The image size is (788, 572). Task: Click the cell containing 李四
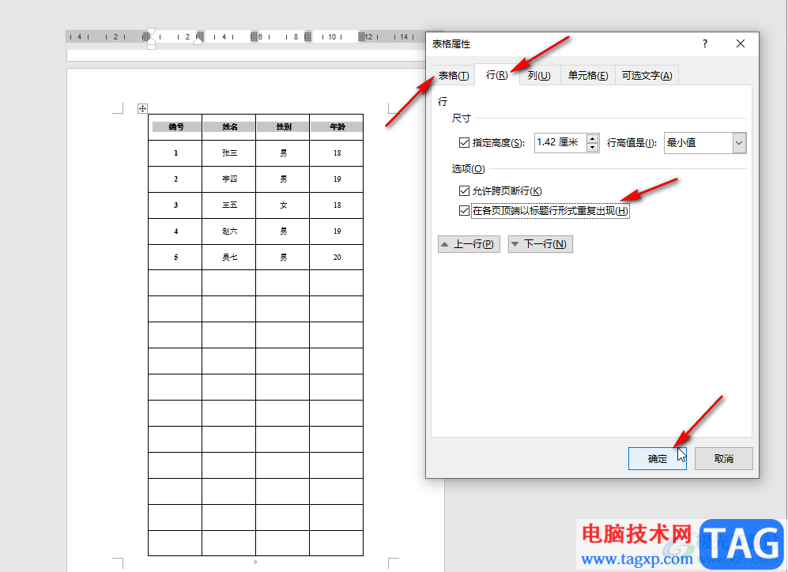[x=229, y=179]
